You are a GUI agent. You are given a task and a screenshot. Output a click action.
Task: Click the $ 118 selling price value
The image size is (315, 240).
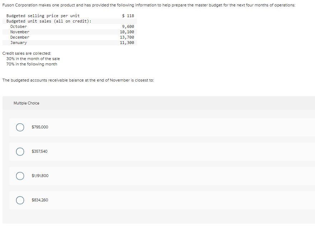click(128, 16)
